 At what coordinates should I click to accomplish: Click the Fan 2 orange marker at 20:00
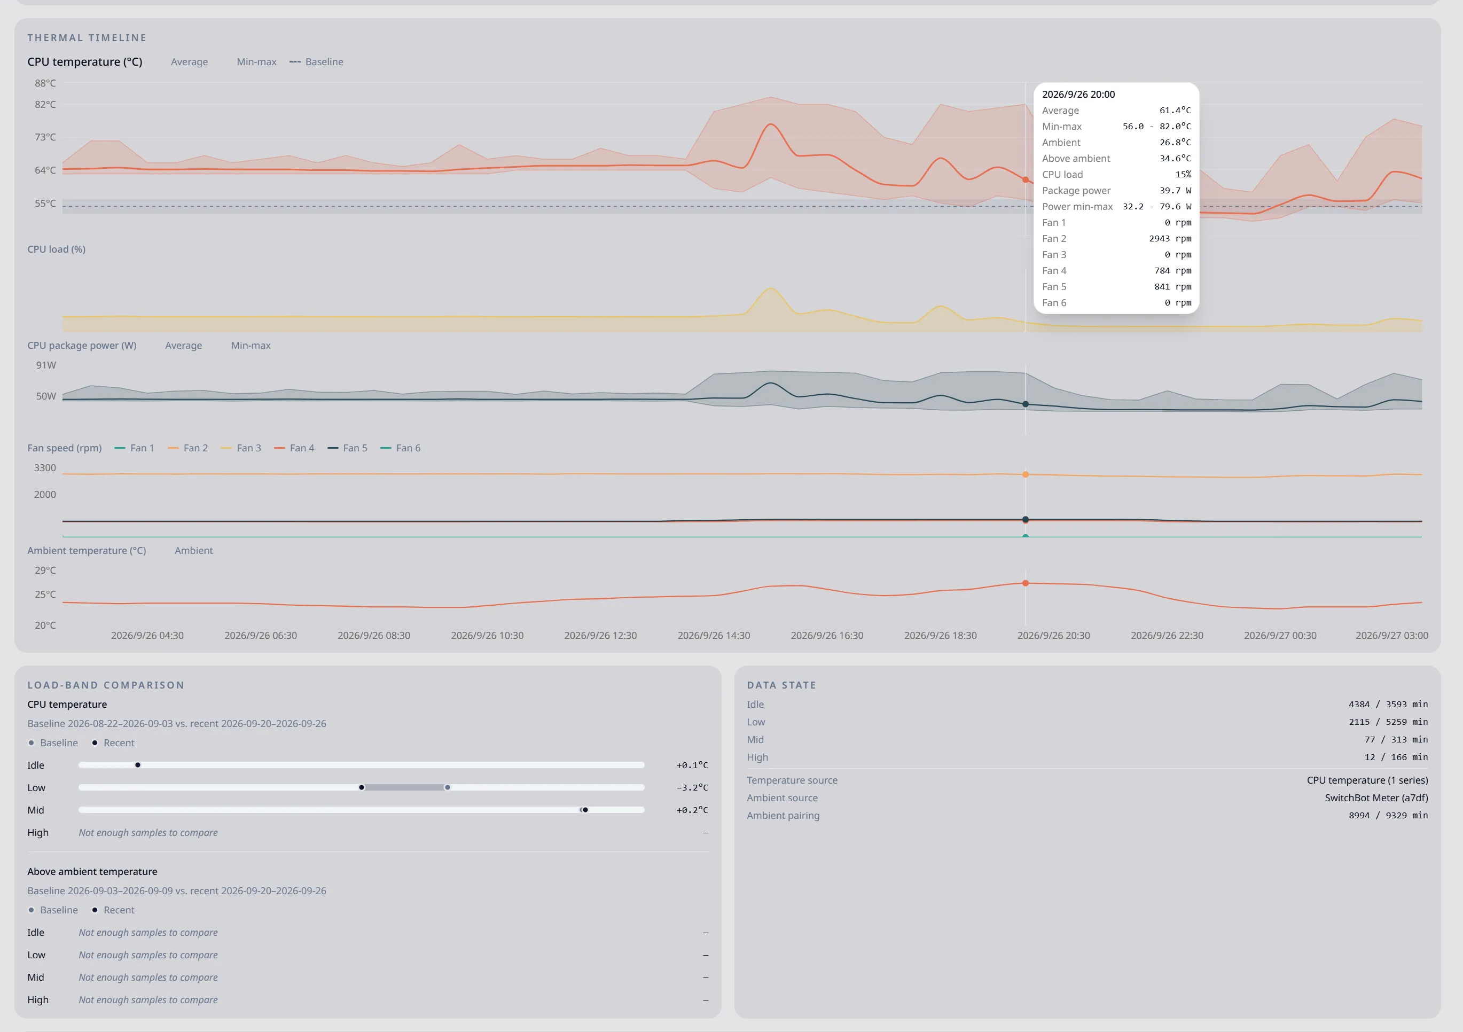click(x=1025, y=474)
